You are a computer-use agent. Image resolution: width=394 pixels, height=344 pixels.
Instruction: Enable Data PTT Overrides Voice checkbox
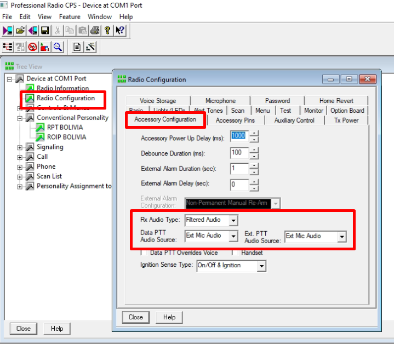(x=144, y=253)
